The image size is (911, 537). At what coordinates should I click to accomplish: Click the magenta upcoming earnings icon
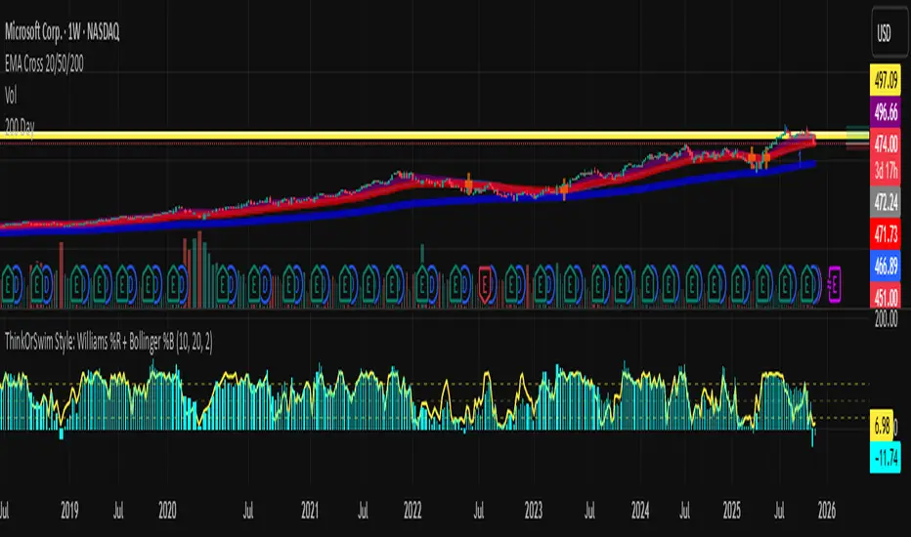(x=836, y=279)
